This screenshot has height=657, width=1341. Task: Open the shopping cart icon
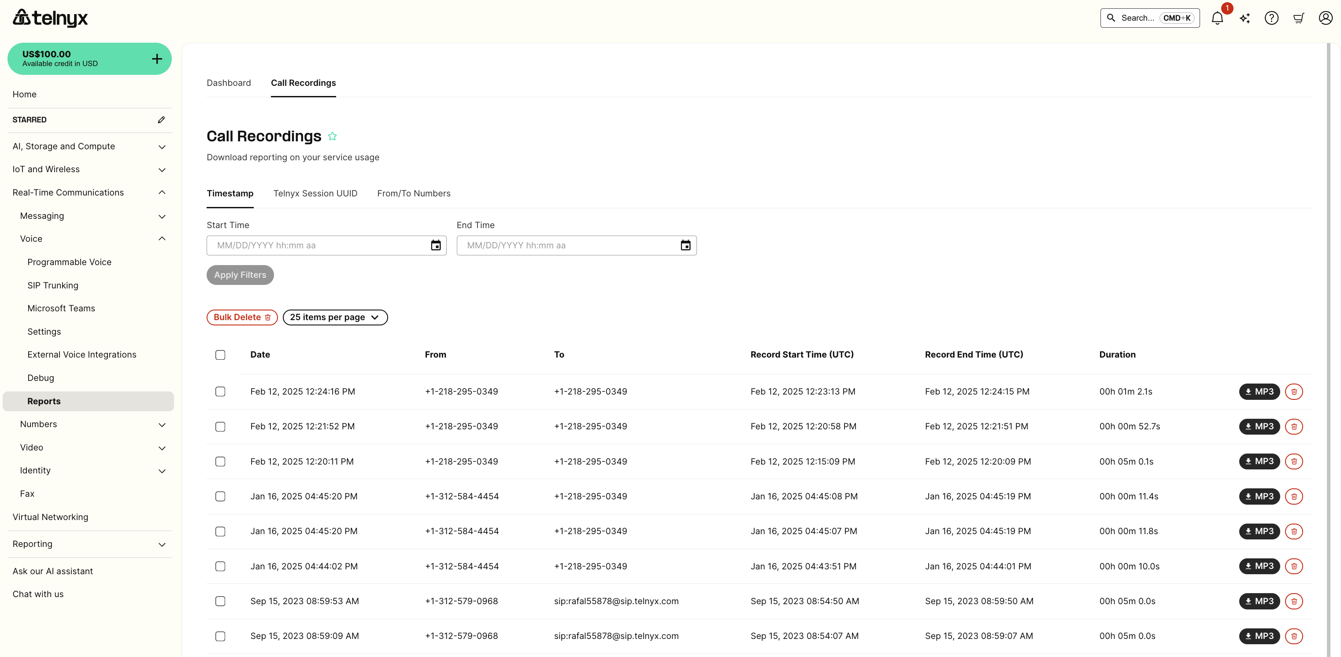[x=1298, y=18]
